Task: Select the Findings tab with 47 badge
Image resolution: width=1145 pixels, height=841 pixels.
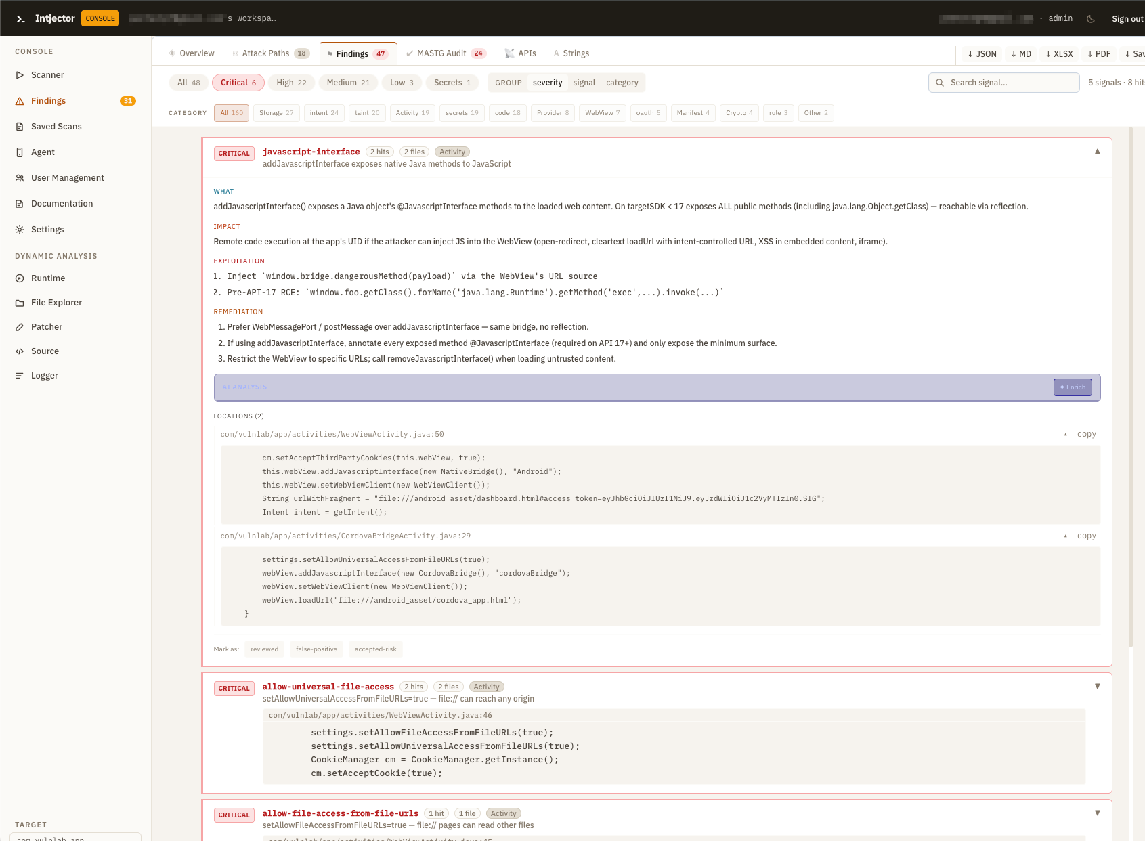Action: pos(358,54)
